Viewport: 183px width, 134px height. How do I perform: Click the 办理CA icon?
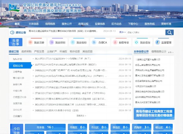[x=94, y=42]
